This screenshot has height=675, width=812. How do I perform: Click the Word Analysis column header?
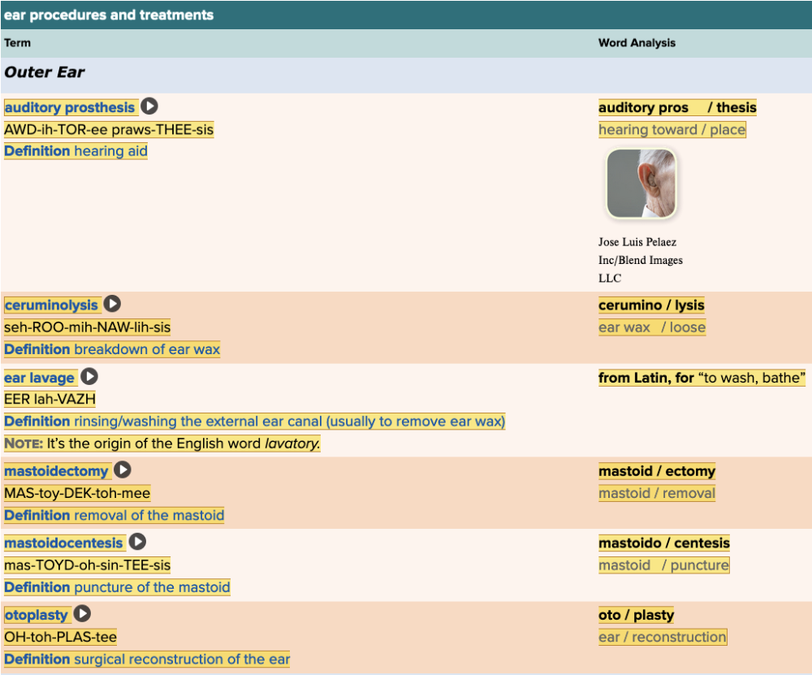637,43
